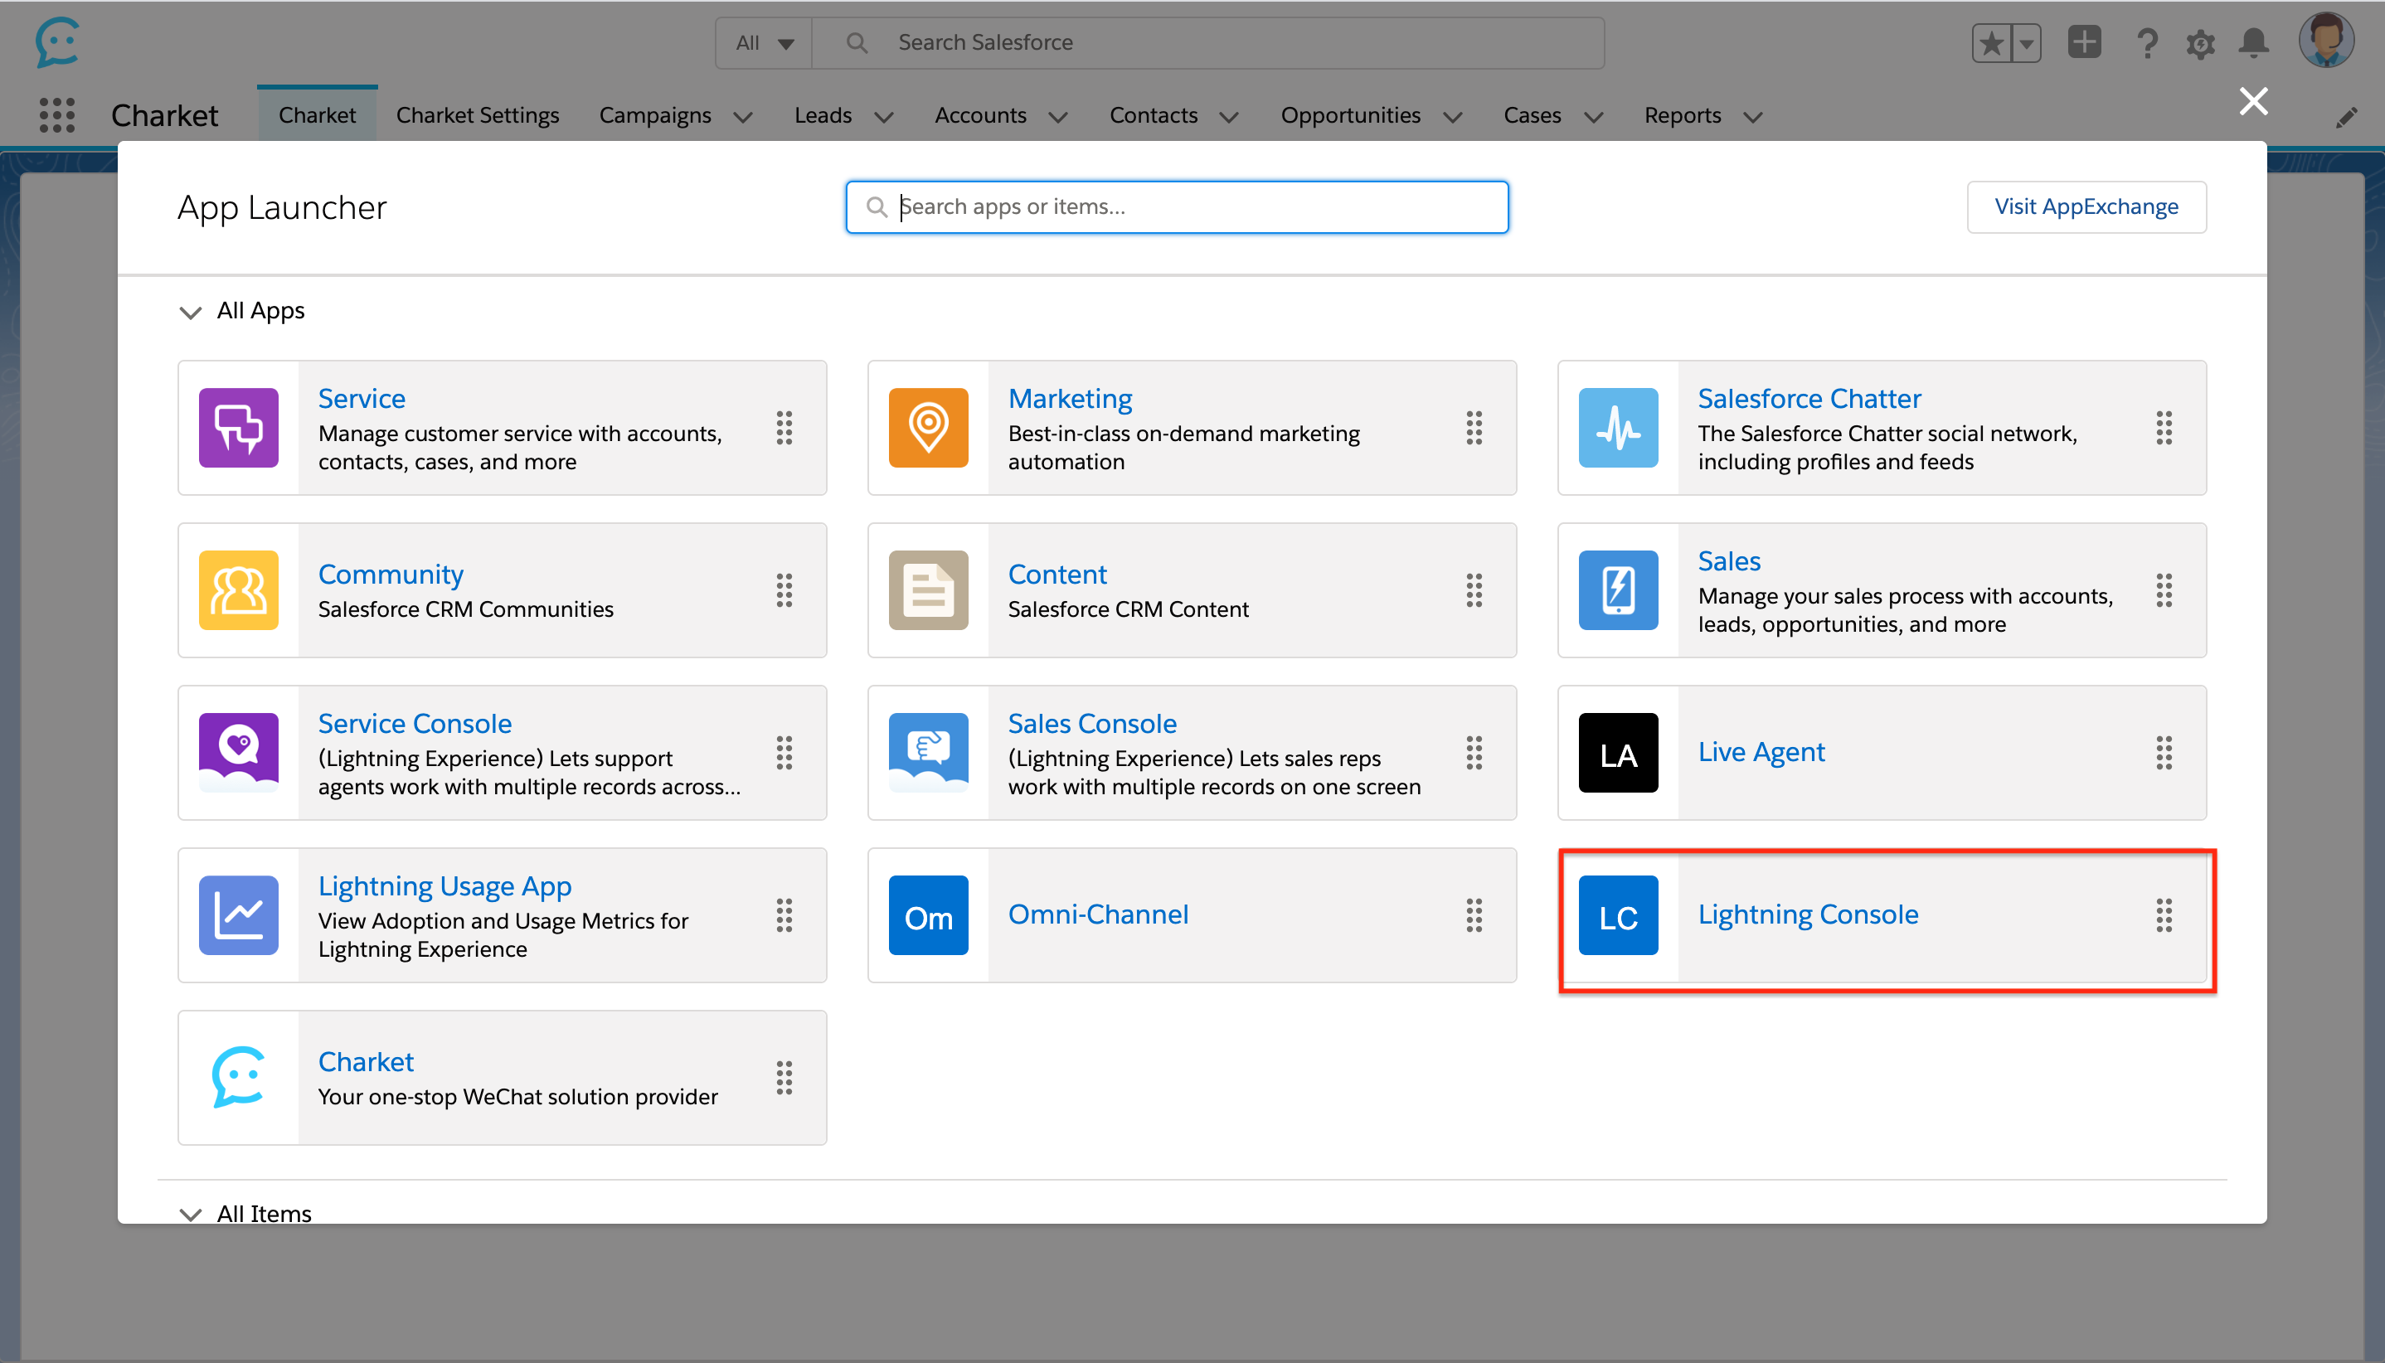The image size is (2385, 1363).
Task: Click the global Create plus icon
Action: pyautogui.click(x=2085, y=42)
